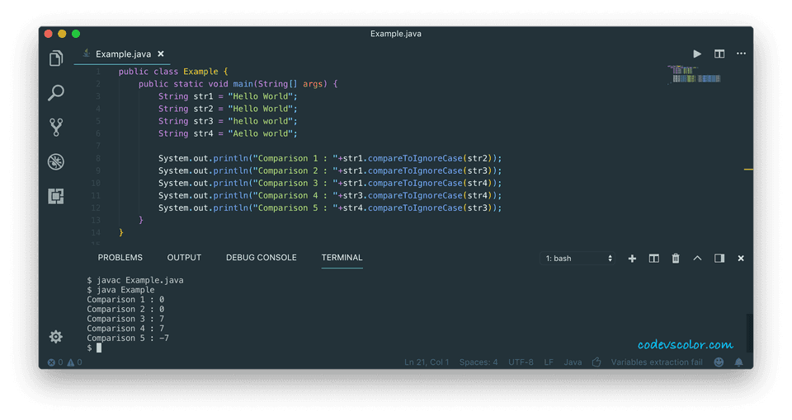The height and width of the screenshot is (420, 792).
Task: Click 'Variables extraction fail' status message
Action: 657,362
